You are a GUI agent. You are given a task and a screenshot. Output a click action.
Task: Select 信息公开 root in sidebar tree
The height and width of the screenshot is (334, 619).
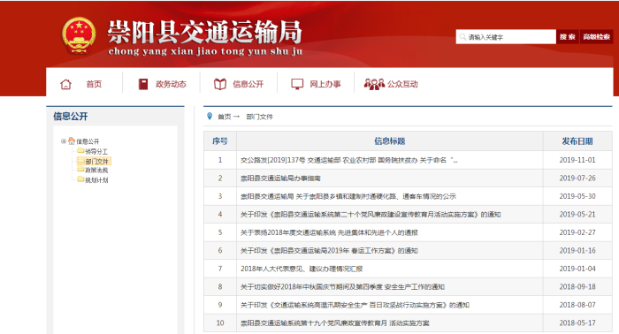(x=88, y=141)
